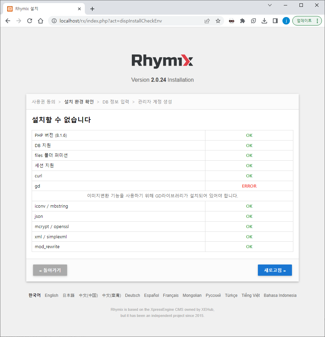Click the browser Back arrow
The width and height of the screenshot is (325, 337).
click(x=8, y=21)
